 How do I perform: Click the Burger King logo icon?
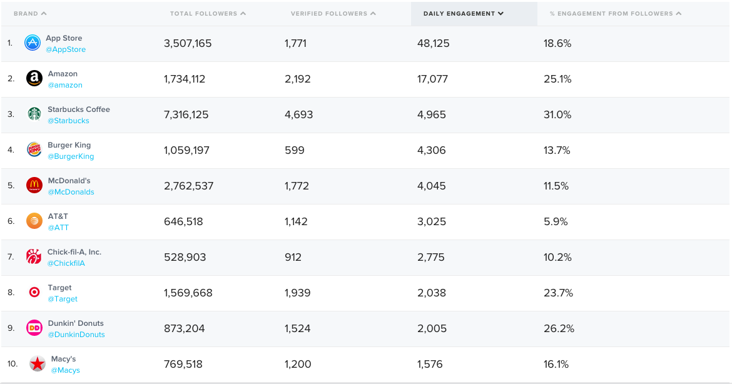point(34,149)
